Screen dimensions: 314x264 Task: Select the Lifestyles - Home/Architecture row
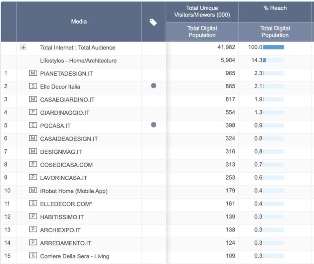point(157,60)
